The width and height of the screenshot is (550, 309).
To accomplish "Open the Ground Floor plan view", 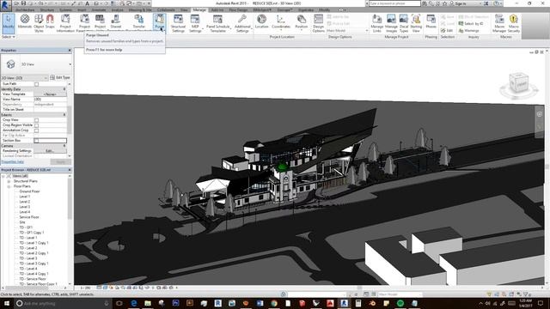I will pos(29,191).
